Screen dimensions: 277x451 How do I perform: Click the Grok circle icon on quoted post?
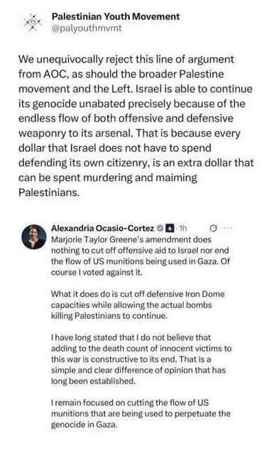click(x=213, y=229)
